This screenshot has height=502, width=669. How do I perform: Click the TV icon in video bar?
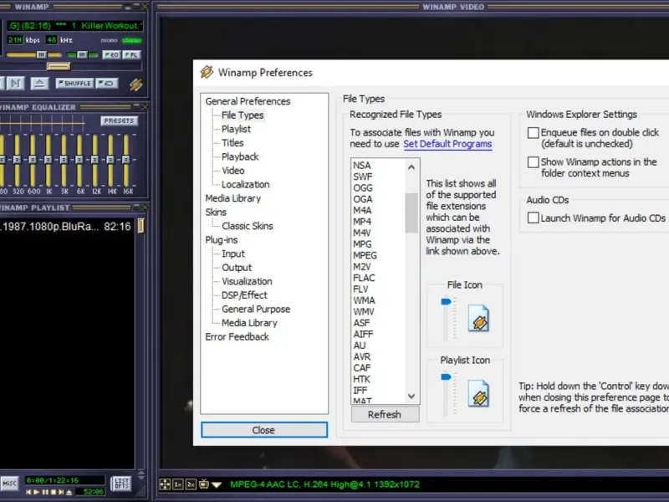204,484
